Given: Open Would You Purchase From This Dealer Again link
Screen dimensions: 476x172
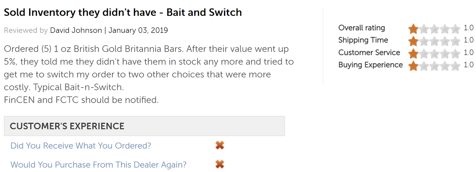Looking at the screenshot, I should 98,165.
